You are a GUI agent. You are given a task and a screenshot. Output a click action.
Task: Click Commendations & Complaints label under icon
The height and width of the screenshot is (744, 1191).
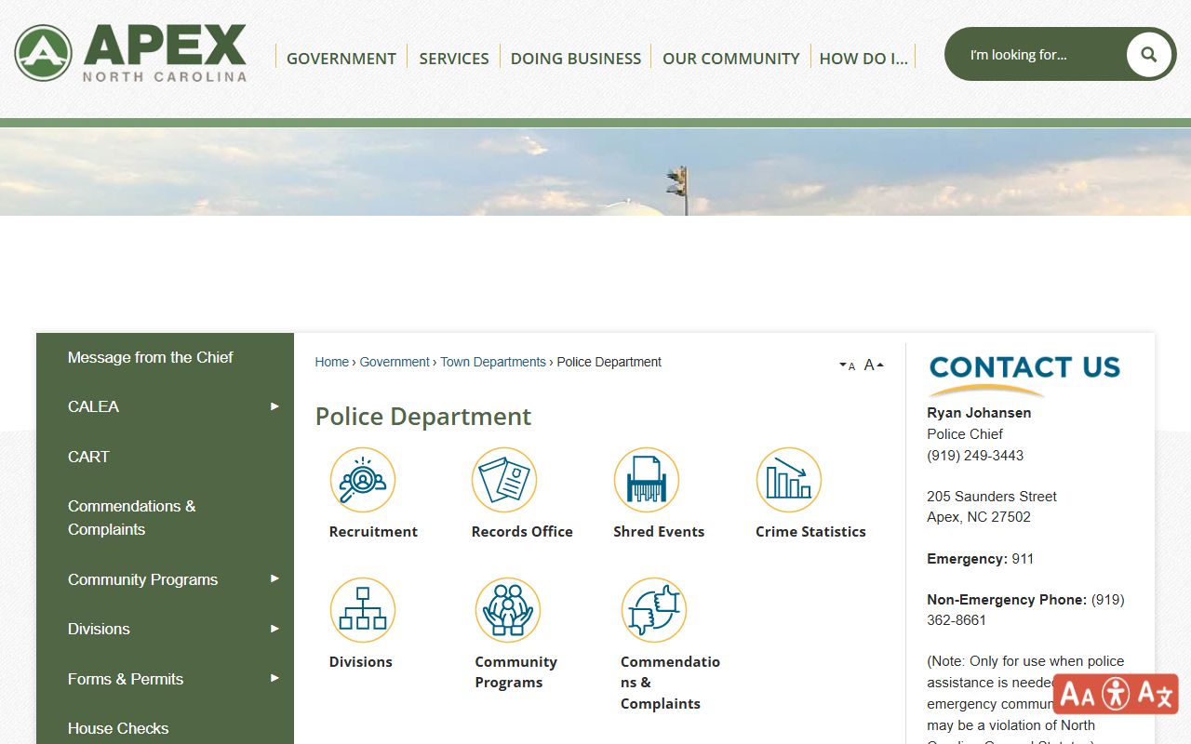(670, 683)
